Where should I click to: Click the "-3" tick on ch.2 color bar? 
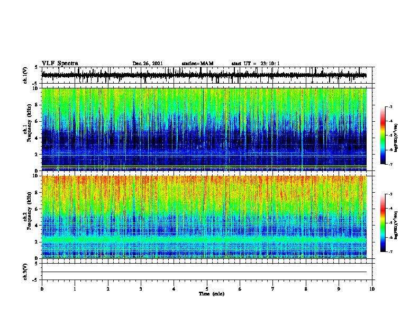click(x=390, y=194)
